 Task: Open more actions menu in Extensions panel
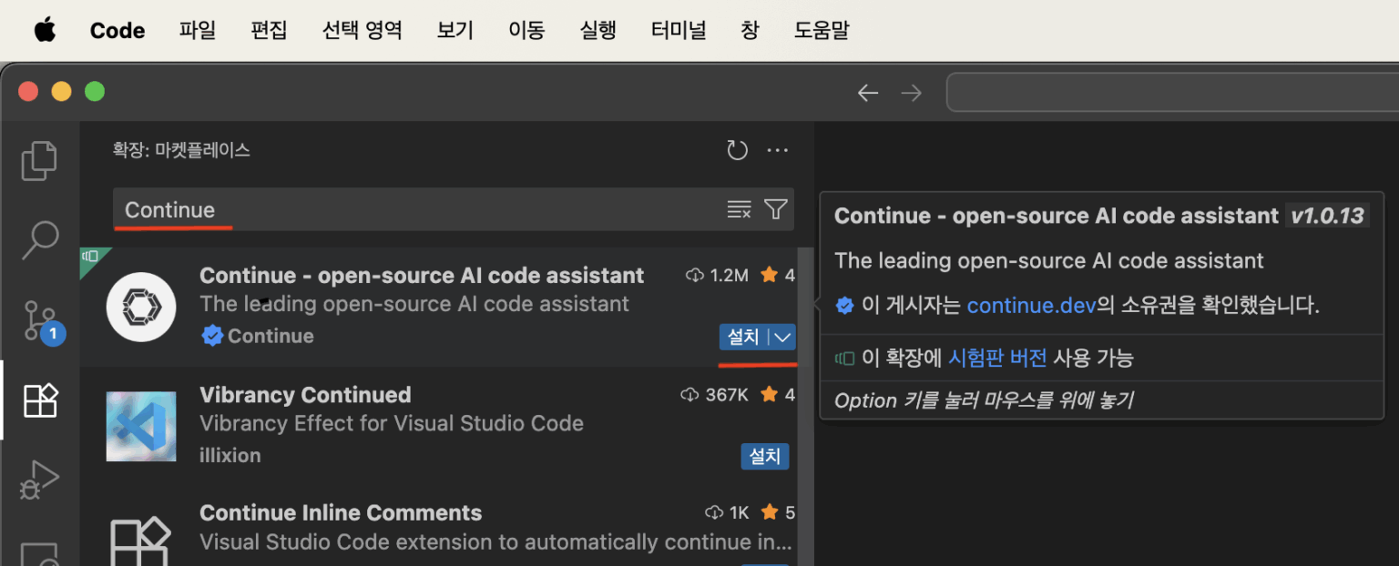[x=778, y=149]
